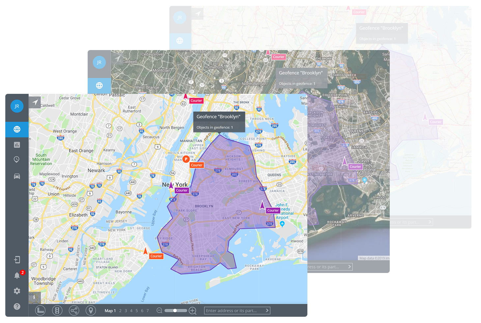Viewport: 481px width, 323px height.
Task: Open the vehicles car icon in sidebar
Action: [x=17, y=176]
